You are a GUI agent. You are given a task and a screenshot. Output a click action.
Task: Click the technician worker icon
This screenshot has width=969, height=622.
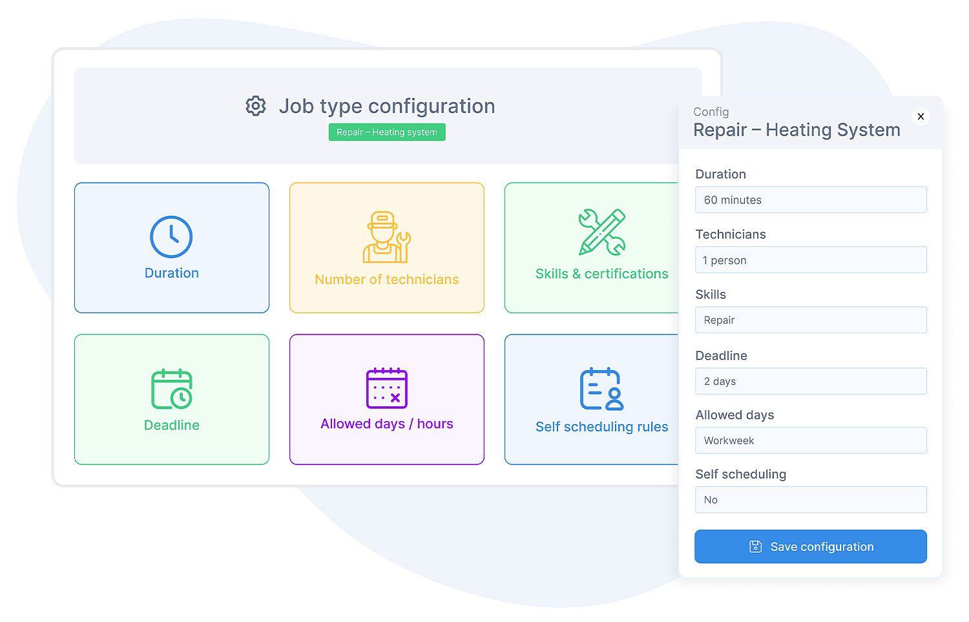click(386, 237)
